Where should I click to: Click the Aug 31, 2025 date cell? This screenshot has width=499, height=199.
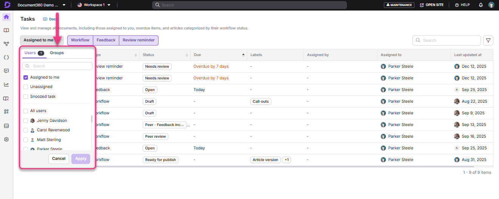tap(474, 160)
